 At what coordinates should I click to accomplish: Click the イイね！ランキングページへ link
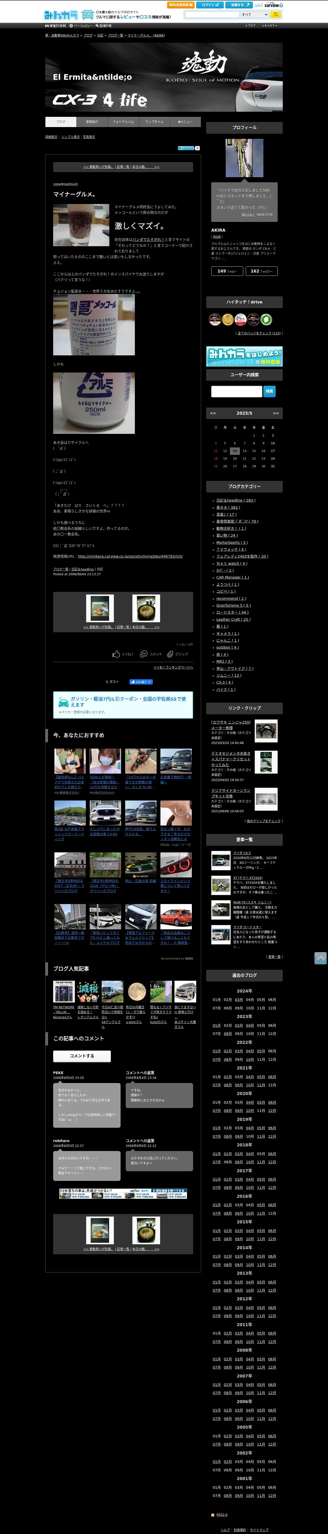pyautogui.click(x=173, y=668)
